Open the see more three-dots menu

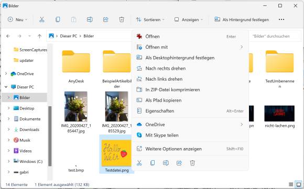[x=281, y=19]
